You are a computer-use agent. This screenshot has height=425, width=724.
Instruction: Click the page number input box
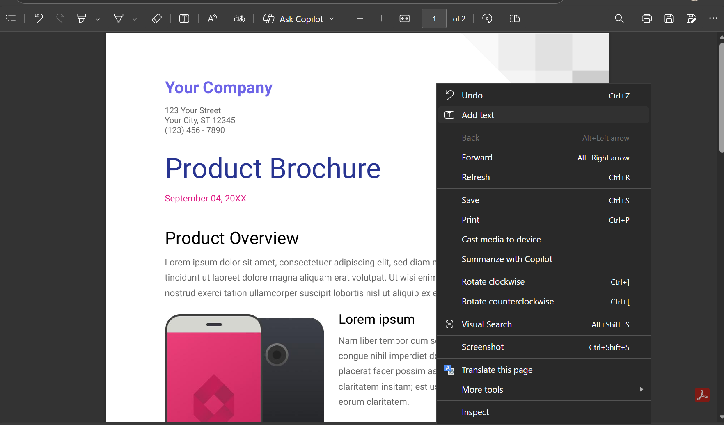click(x=434, y=19)
